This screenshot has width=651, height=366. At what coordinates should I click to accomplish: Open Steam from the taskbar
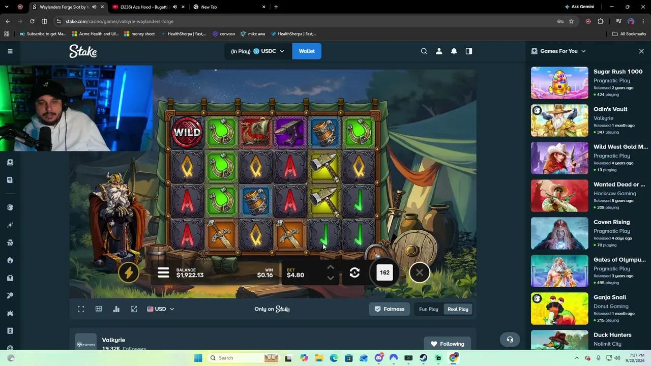point(423,358)
